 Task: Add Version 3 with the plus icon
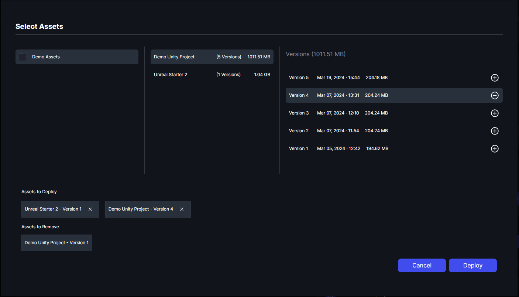point(495,113)
